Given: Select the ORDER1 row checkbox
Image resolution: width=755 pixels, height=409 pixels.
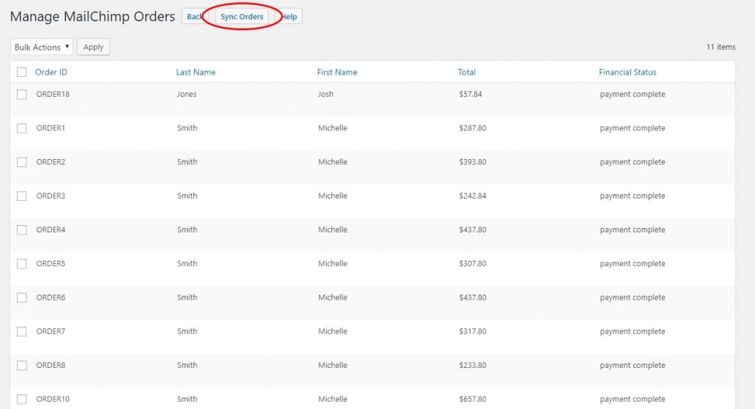Looking at the screenshot, I should point(22,128).
